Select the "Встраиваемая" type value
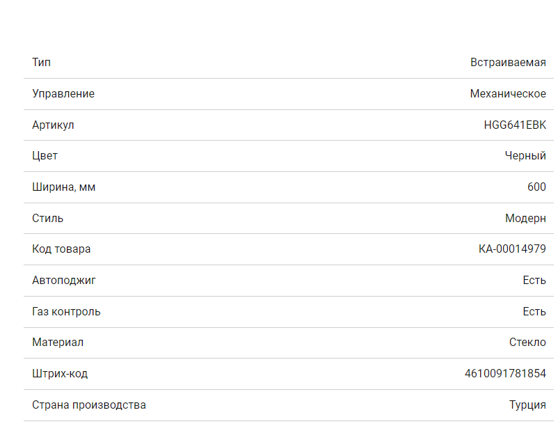558x424 pixels. tap(508, 63)
